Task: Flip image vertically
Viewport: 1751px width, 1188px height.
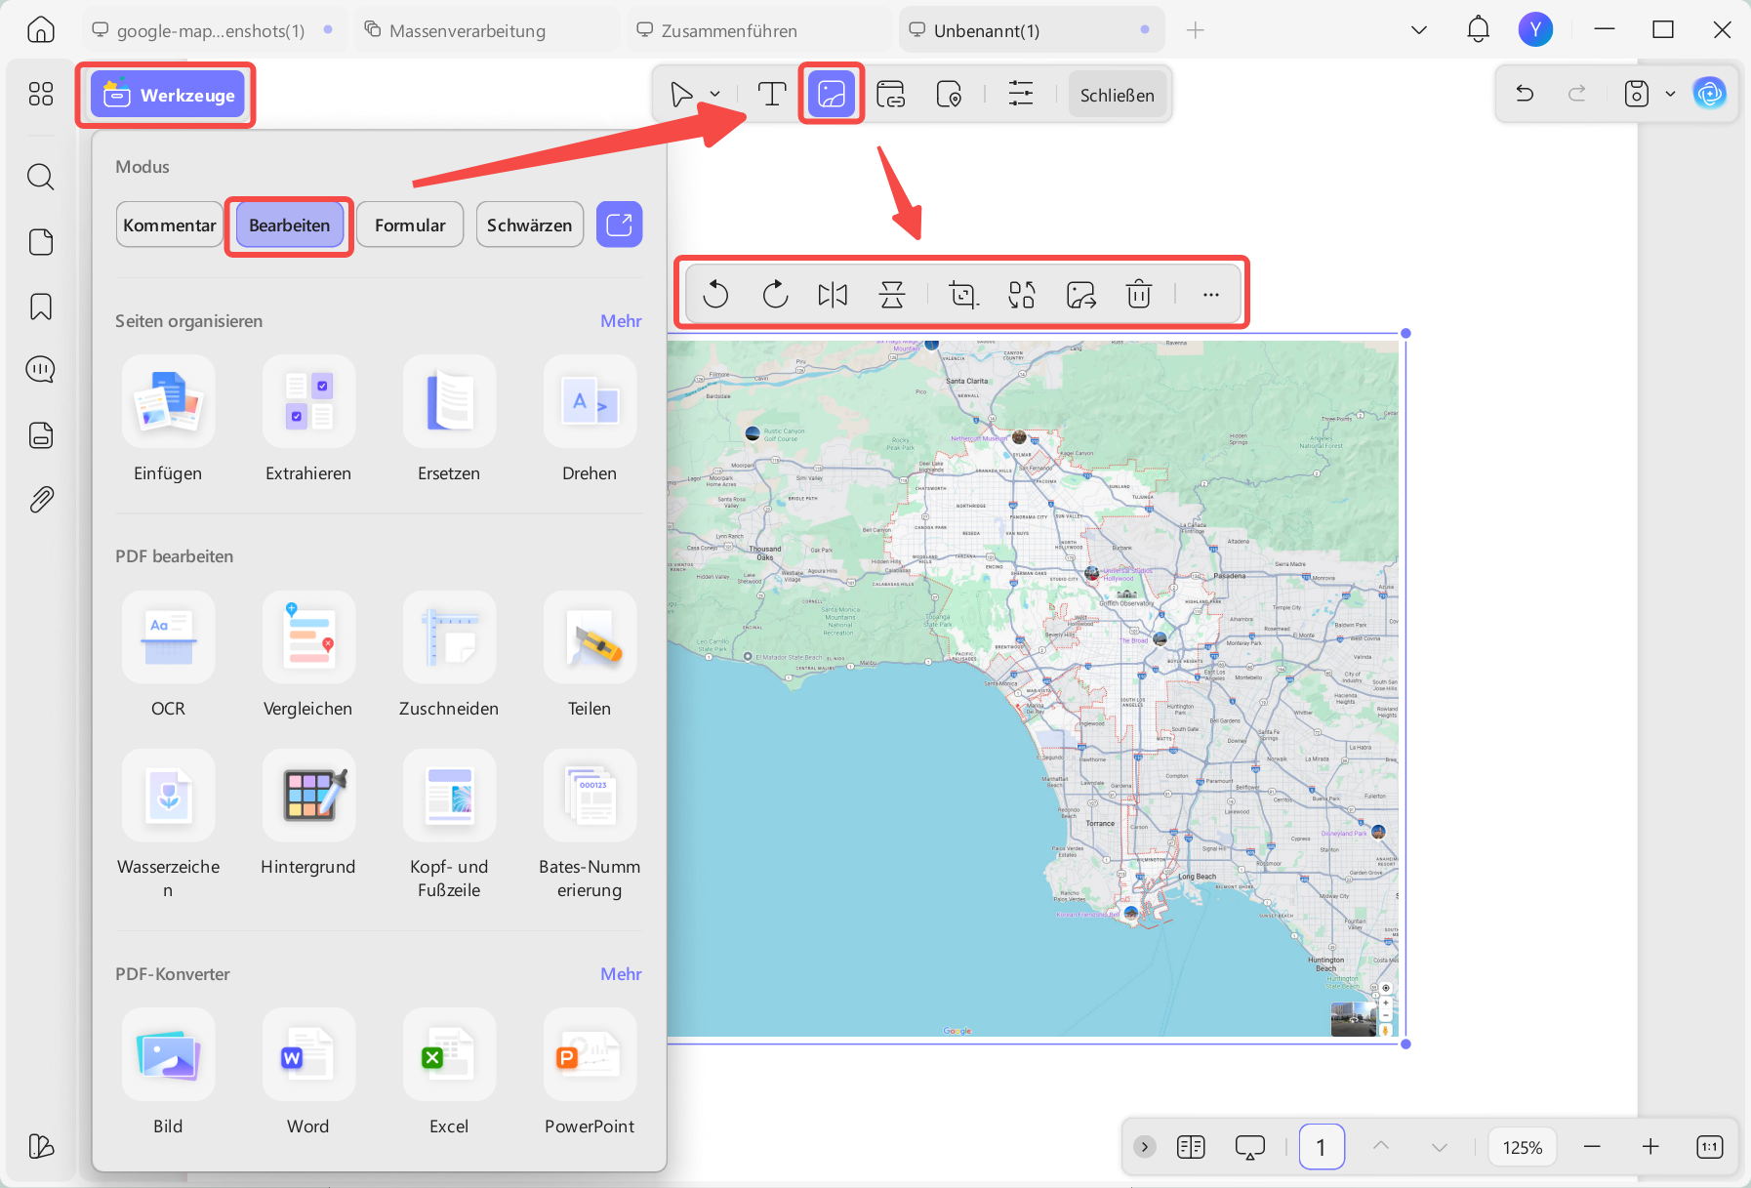Action: coord(892,294)
